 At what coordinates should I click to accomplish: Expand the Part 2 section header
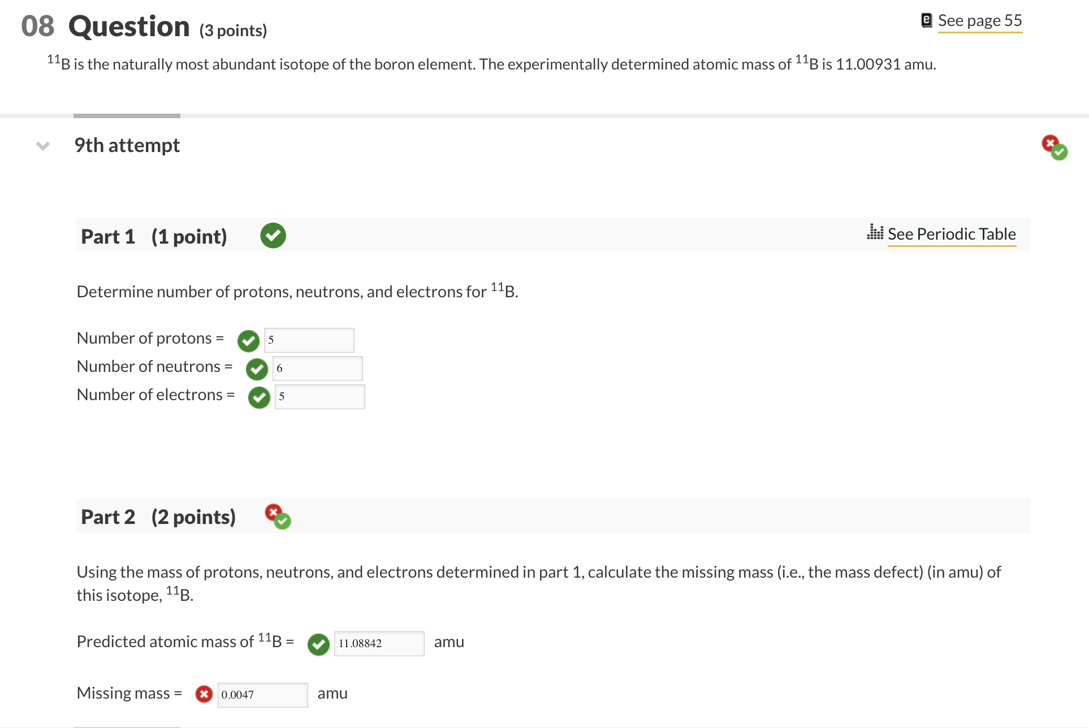158,515
